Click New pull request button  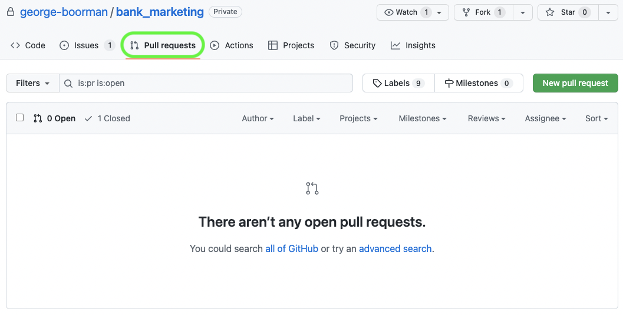(x=575, y=83)
